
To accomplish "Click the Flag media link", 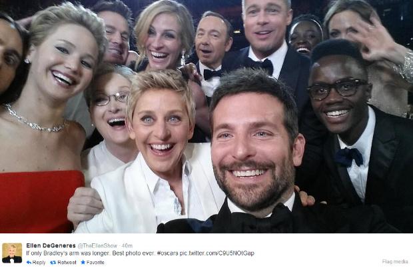I will pos(394,261).
